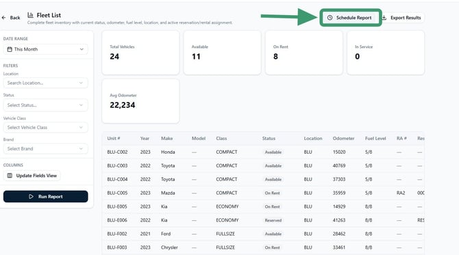Screen dimensions: 459x255
Task: Click the Total Vehicles 24 card
Action: tap(140, 53)
